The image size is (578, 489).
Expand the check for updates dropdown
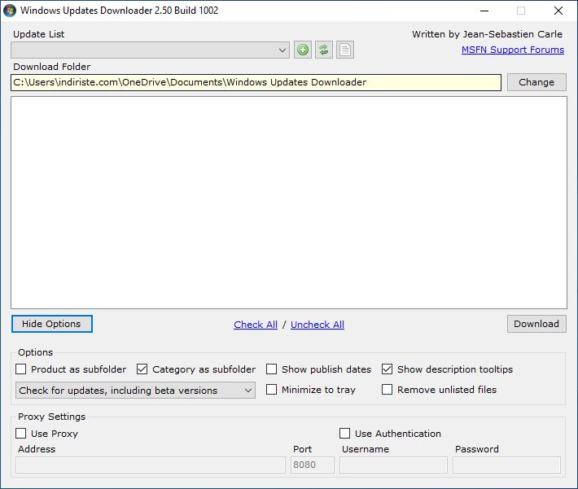135,391
